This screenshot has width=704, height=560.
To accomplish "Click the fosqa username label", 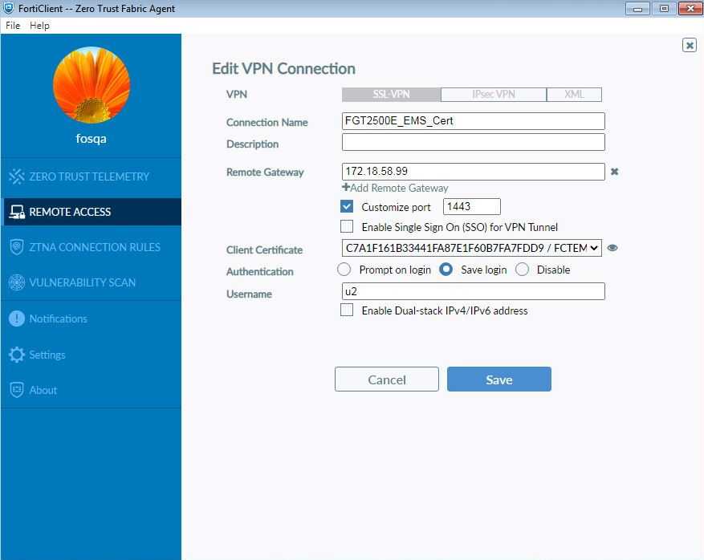I will pyautogui.click(x=92, y=139).
